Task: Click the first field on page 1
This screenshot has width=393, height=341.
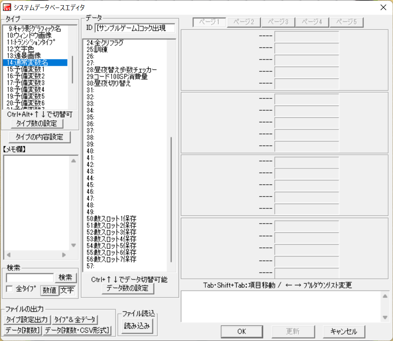Action: [x=307, y=36]
